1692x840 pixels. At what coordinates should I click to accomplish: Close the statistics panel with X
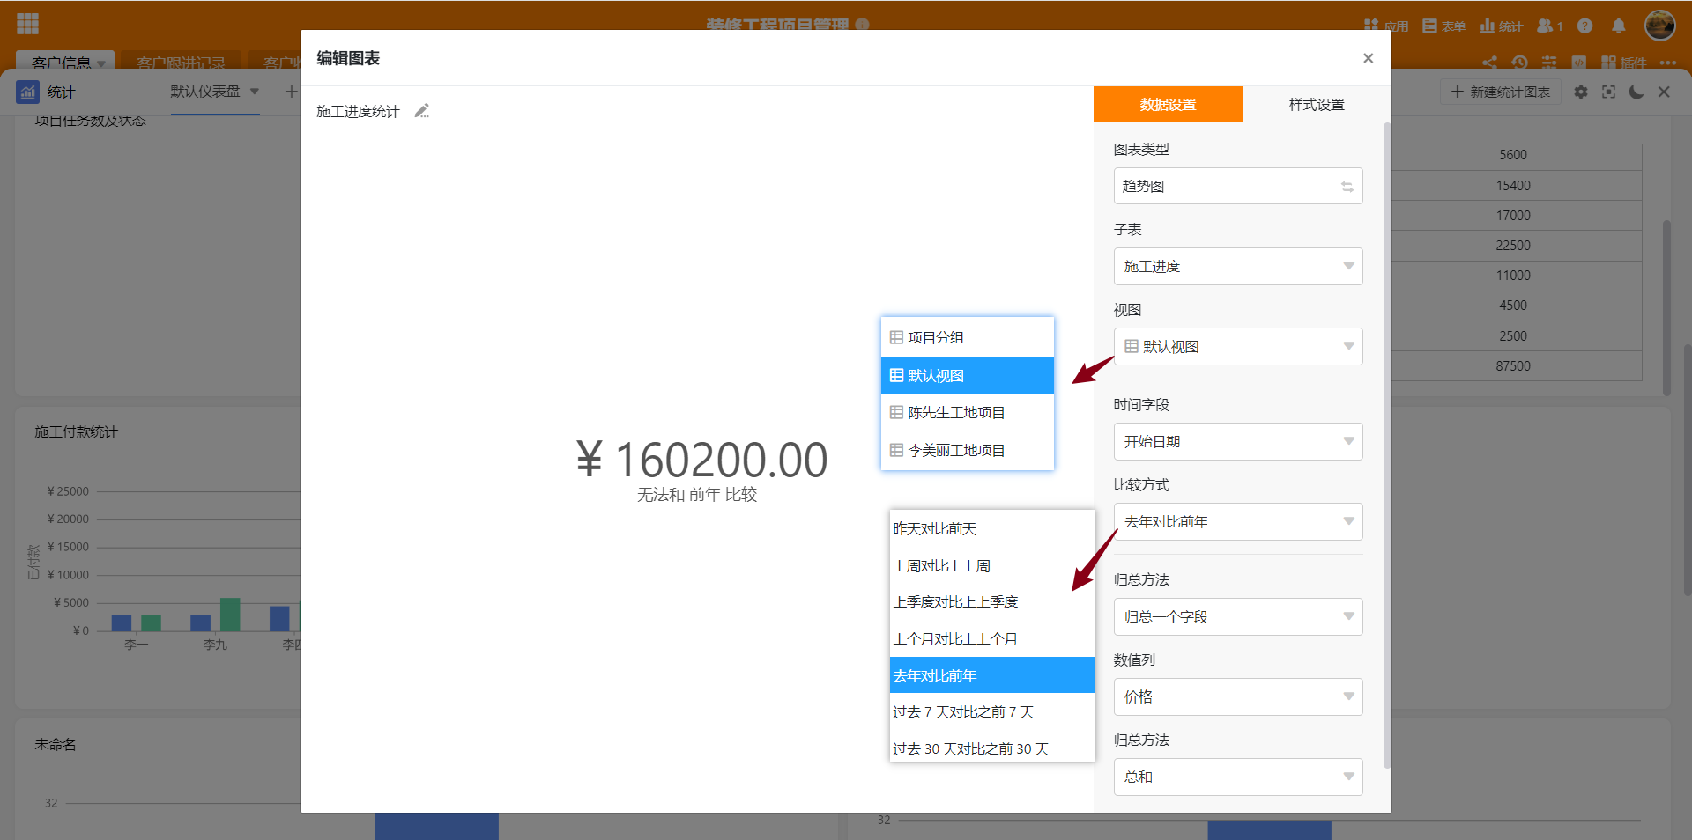[1664, 92]
